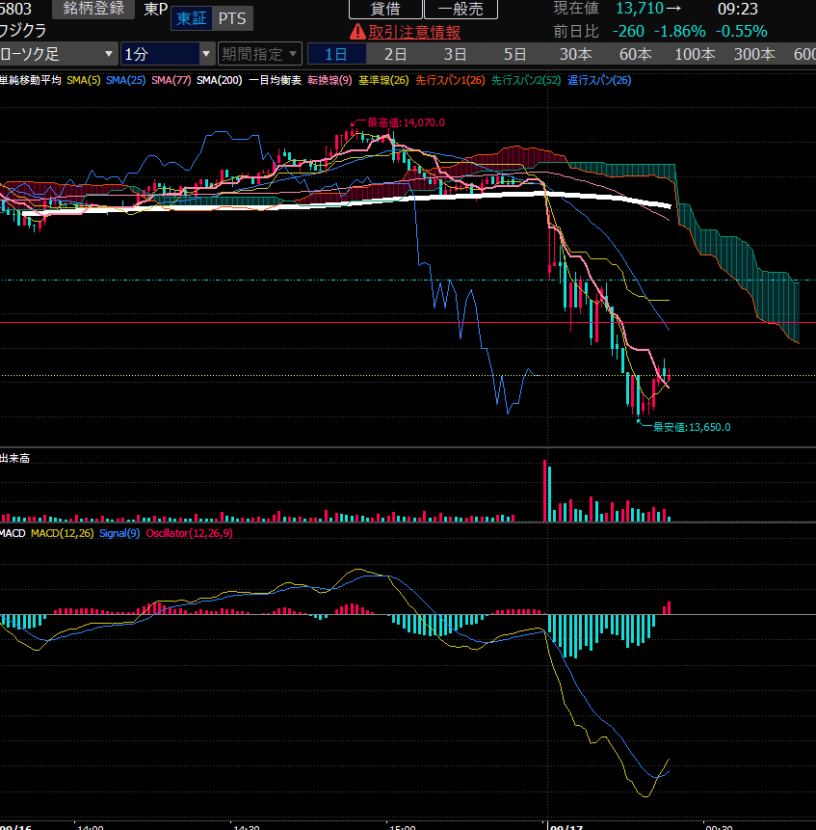Screen dimensions: 816x830
Task: Click the 銘柄登録 button
Action: point(92,9)
